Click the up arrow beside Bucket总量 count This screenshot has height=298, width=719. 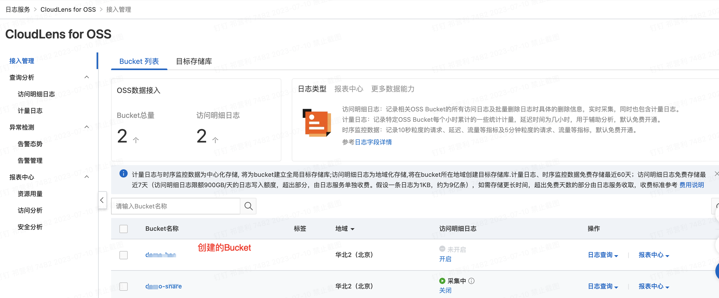(x=136, y=140)
